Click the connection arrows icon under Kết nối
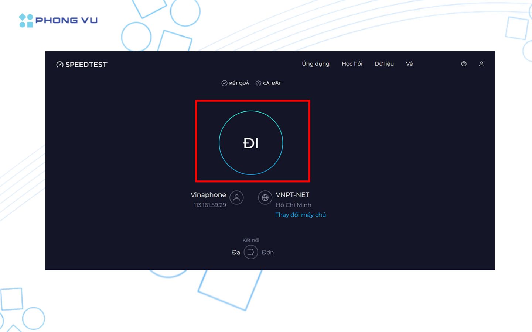 pos(251,252)
